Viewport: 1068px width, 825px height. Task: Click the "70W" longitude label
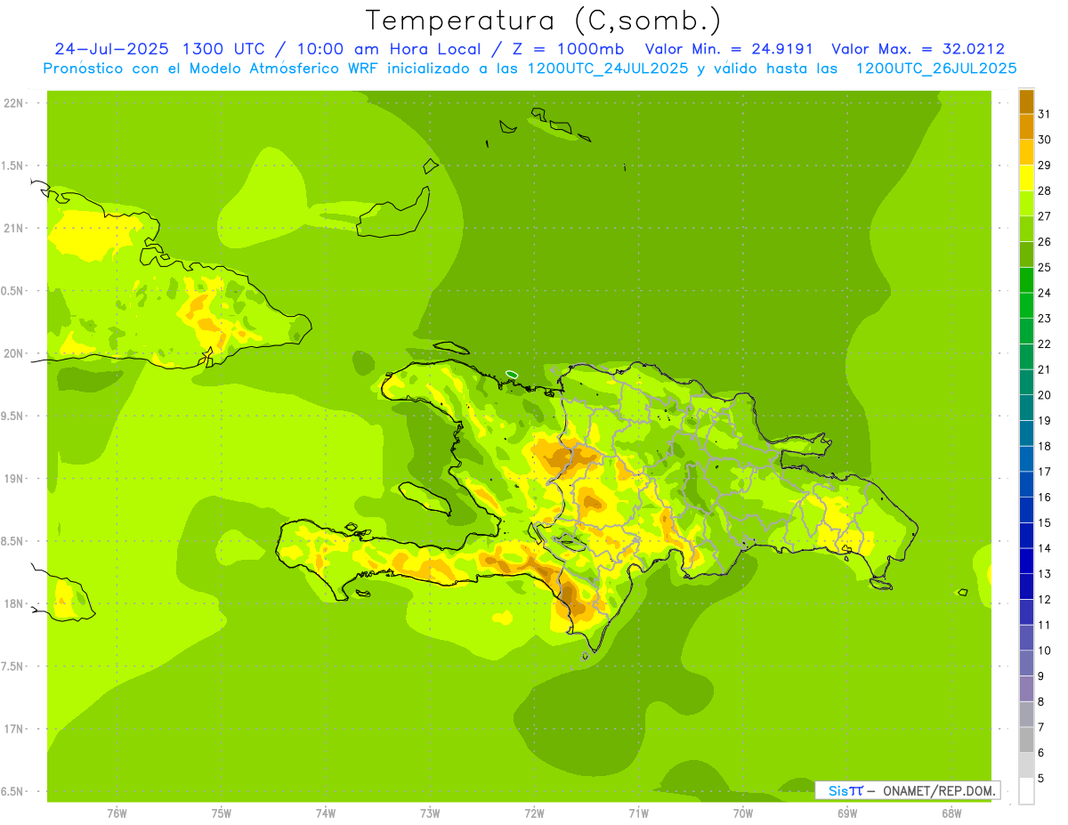742,813
